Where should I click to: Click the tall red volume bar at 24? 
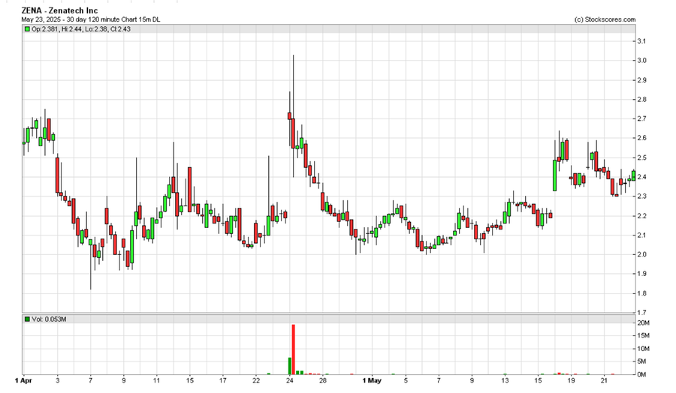click(293, 349)
